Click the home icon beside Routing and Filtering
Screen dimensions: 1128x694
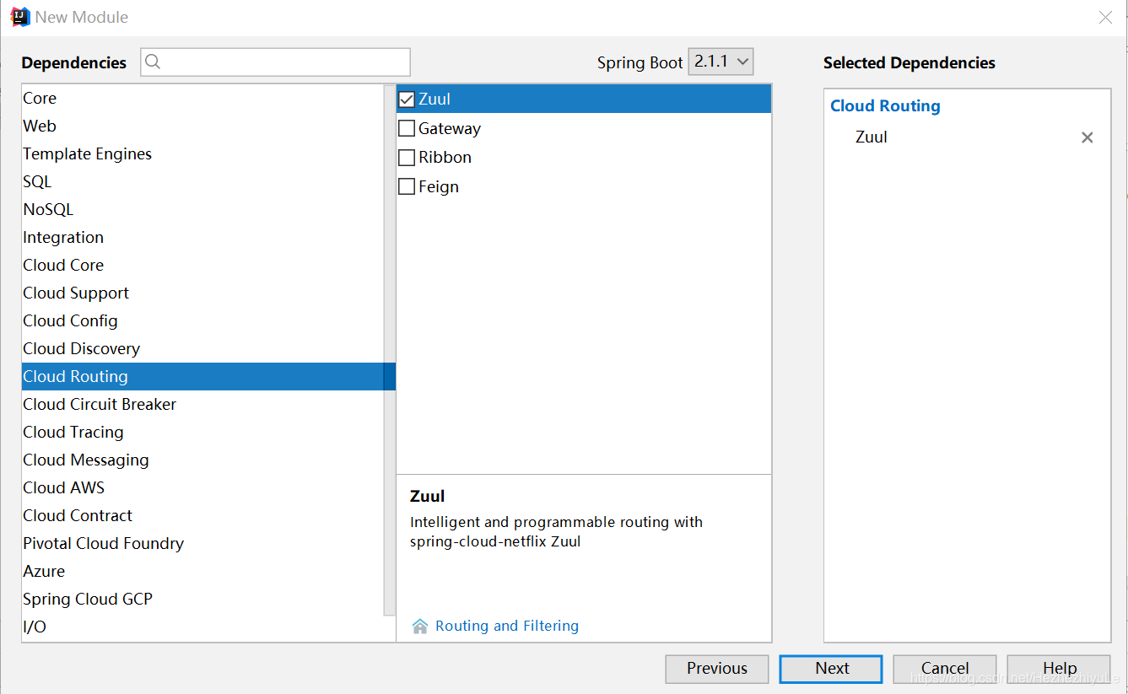[x=420, y=626]
